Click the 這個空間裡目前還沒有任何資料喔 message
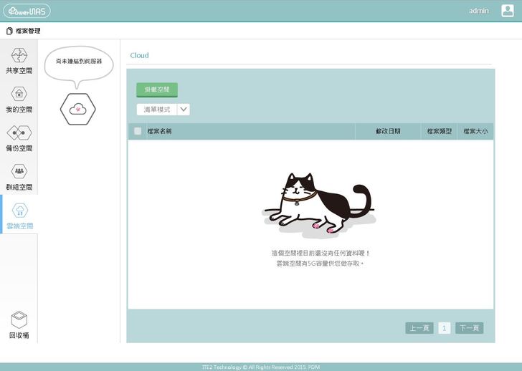This screenshot has width=522, height=371. tap(321, 253)
